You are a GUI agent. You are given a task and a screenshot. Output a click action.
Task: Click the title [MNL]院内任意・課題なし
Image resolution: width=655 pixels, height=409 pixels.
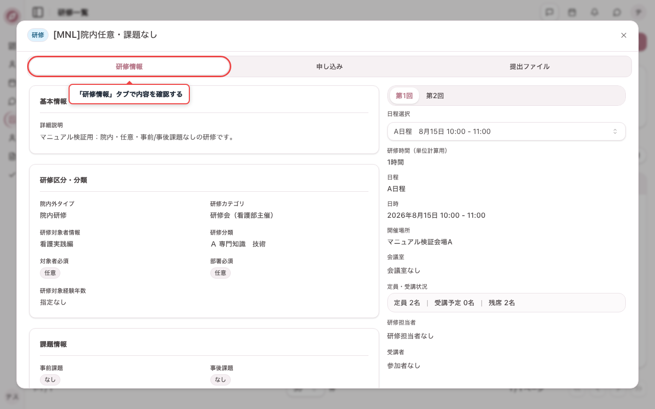pyautogui.click(x=105, y=35)
